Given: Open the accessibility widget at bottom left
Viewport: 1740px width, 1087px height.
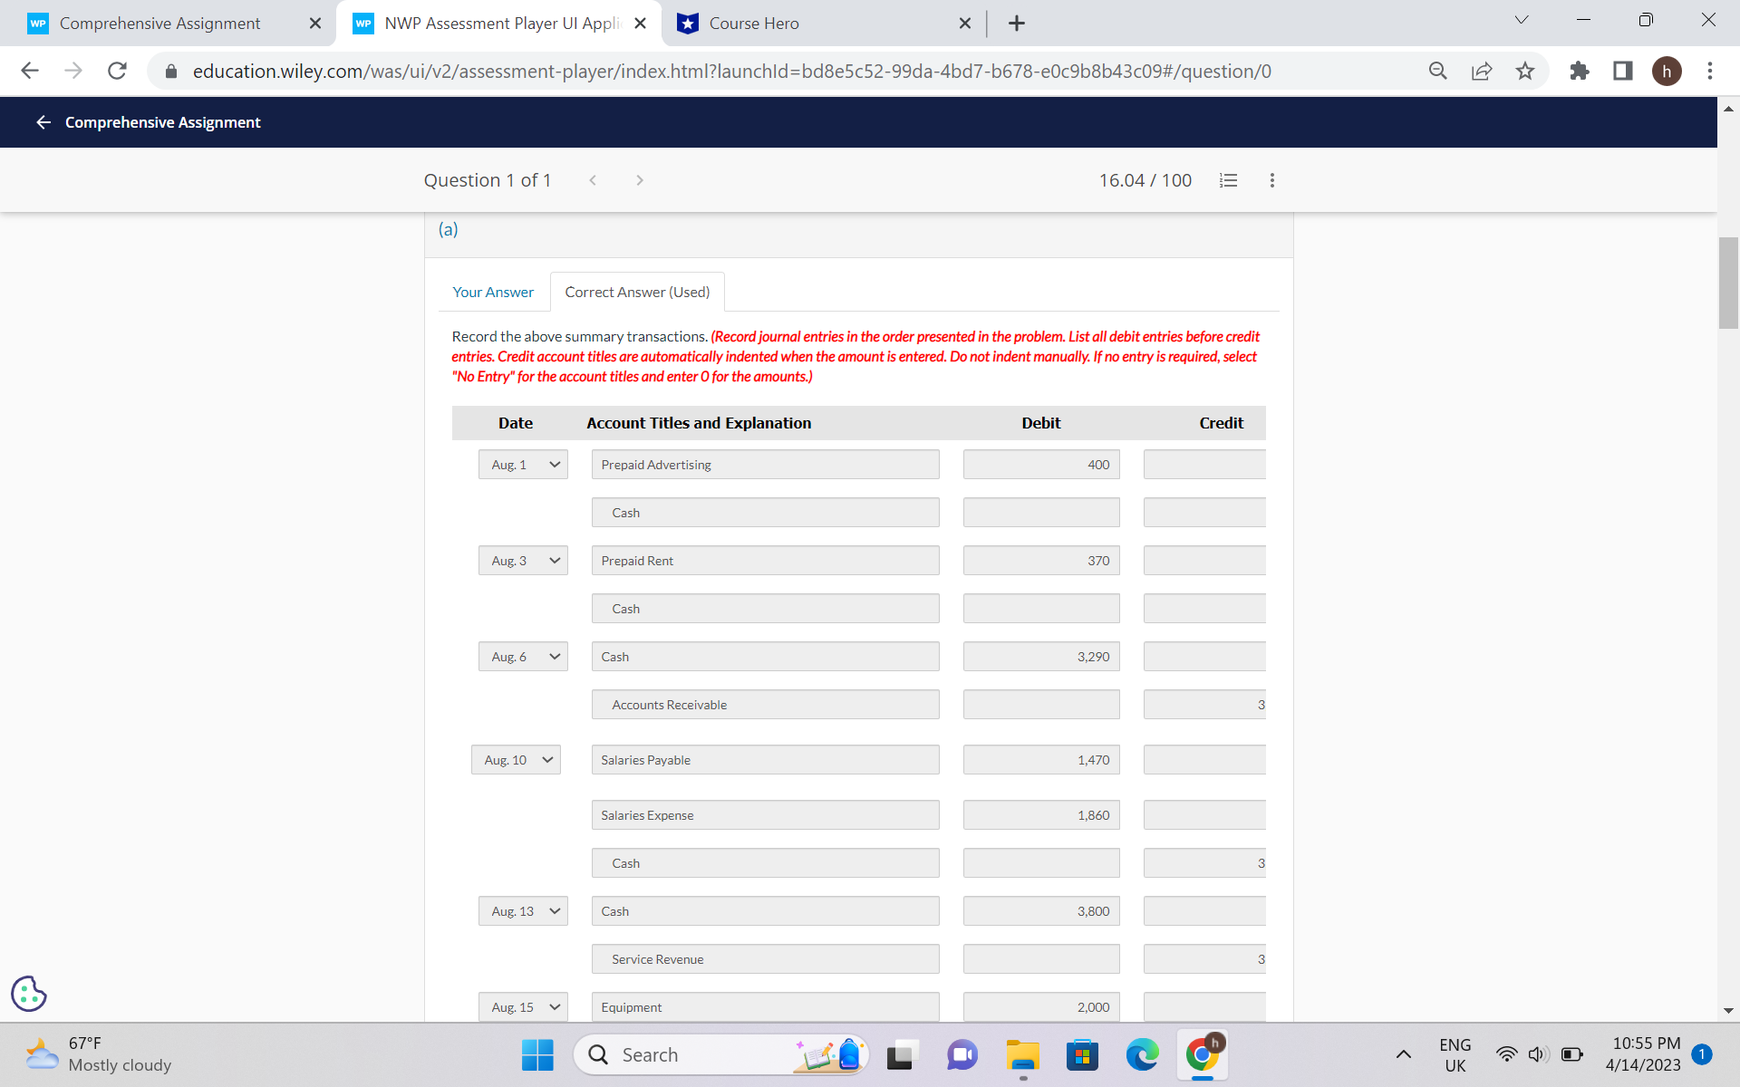Looking at the screenshot, I should click(x=28, y=994).
